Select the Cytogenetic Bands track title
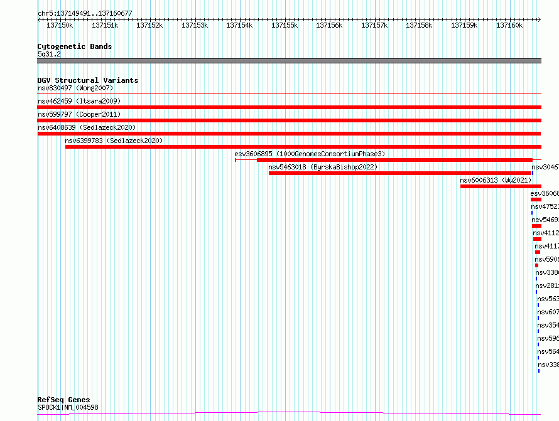 coord(75,46)
